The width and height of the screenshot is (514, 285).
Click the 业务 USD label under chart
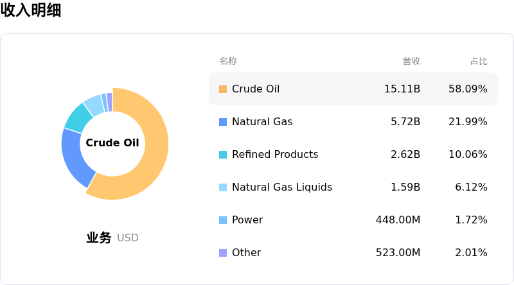(x=112, y=237)
